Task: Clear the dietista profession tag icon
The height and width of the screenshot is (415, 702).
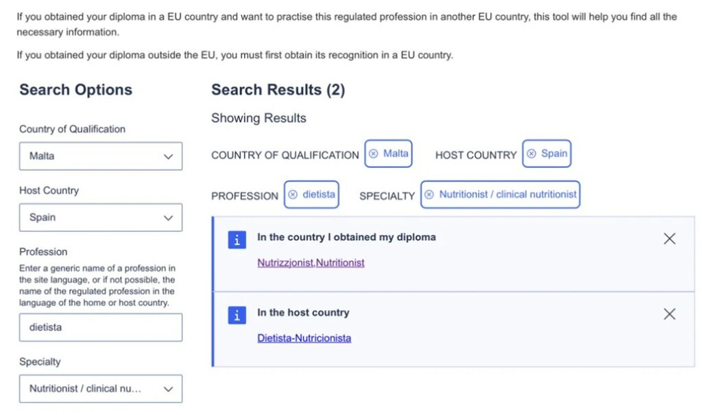Action: (x=293, y=195)
